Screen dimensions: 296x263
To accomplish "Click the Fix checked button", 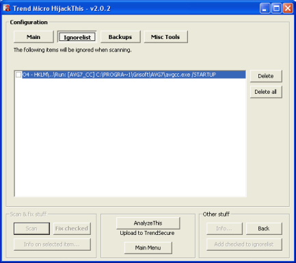I will [72, 229].
